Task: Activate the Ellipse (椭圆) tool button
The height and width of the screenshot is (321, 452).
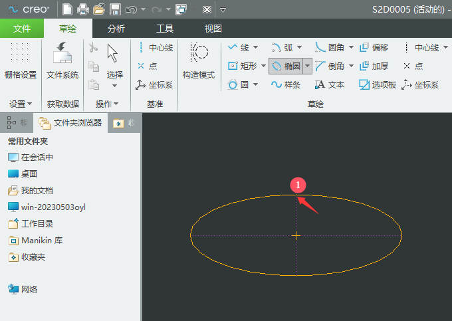Action: click(x=286, y=66)
